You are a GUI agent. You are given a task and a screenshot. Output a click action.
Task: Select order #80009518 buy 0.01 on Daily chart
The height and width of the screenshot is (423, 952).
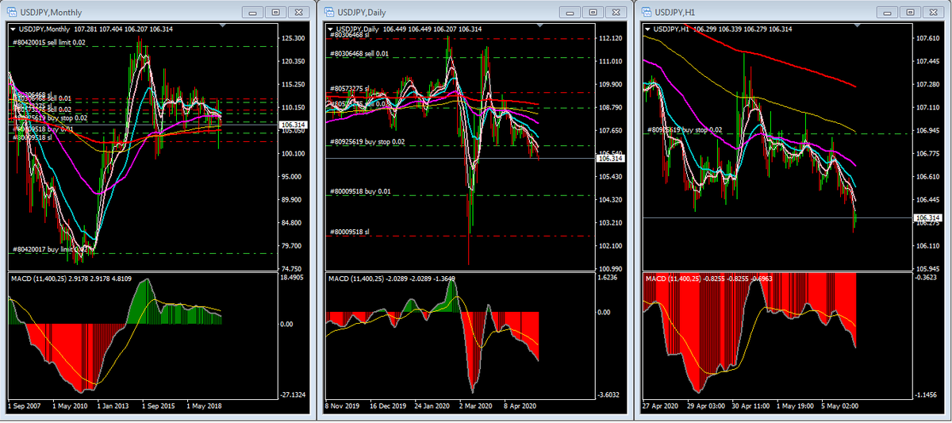[x=359, y=191]
